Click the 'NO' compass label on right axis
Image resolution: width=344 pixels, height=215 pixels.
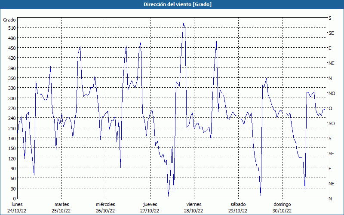332,93
